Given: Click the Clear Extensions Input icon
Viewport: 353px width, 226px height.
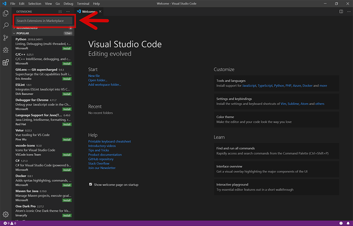Looking at the screenshot, I should tap(60, 11).
